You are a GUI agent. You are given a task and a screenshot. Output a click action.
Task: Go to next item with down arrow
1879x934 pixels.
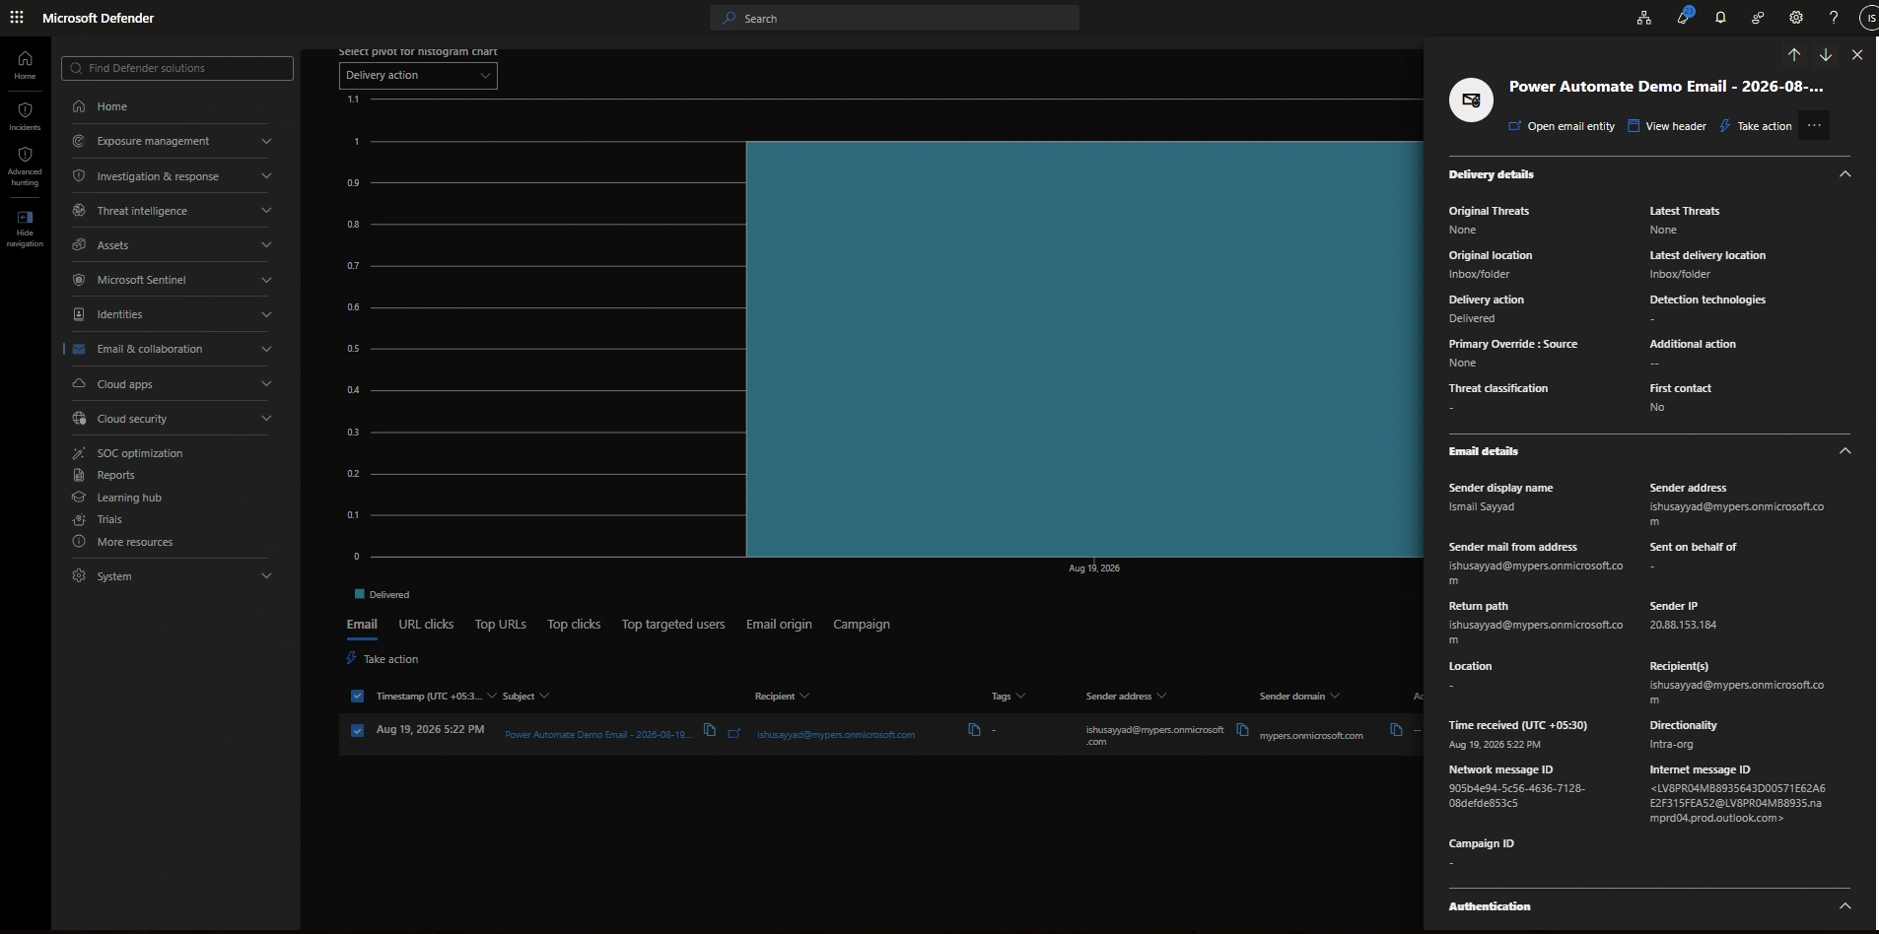click(x=1826, y=55)
